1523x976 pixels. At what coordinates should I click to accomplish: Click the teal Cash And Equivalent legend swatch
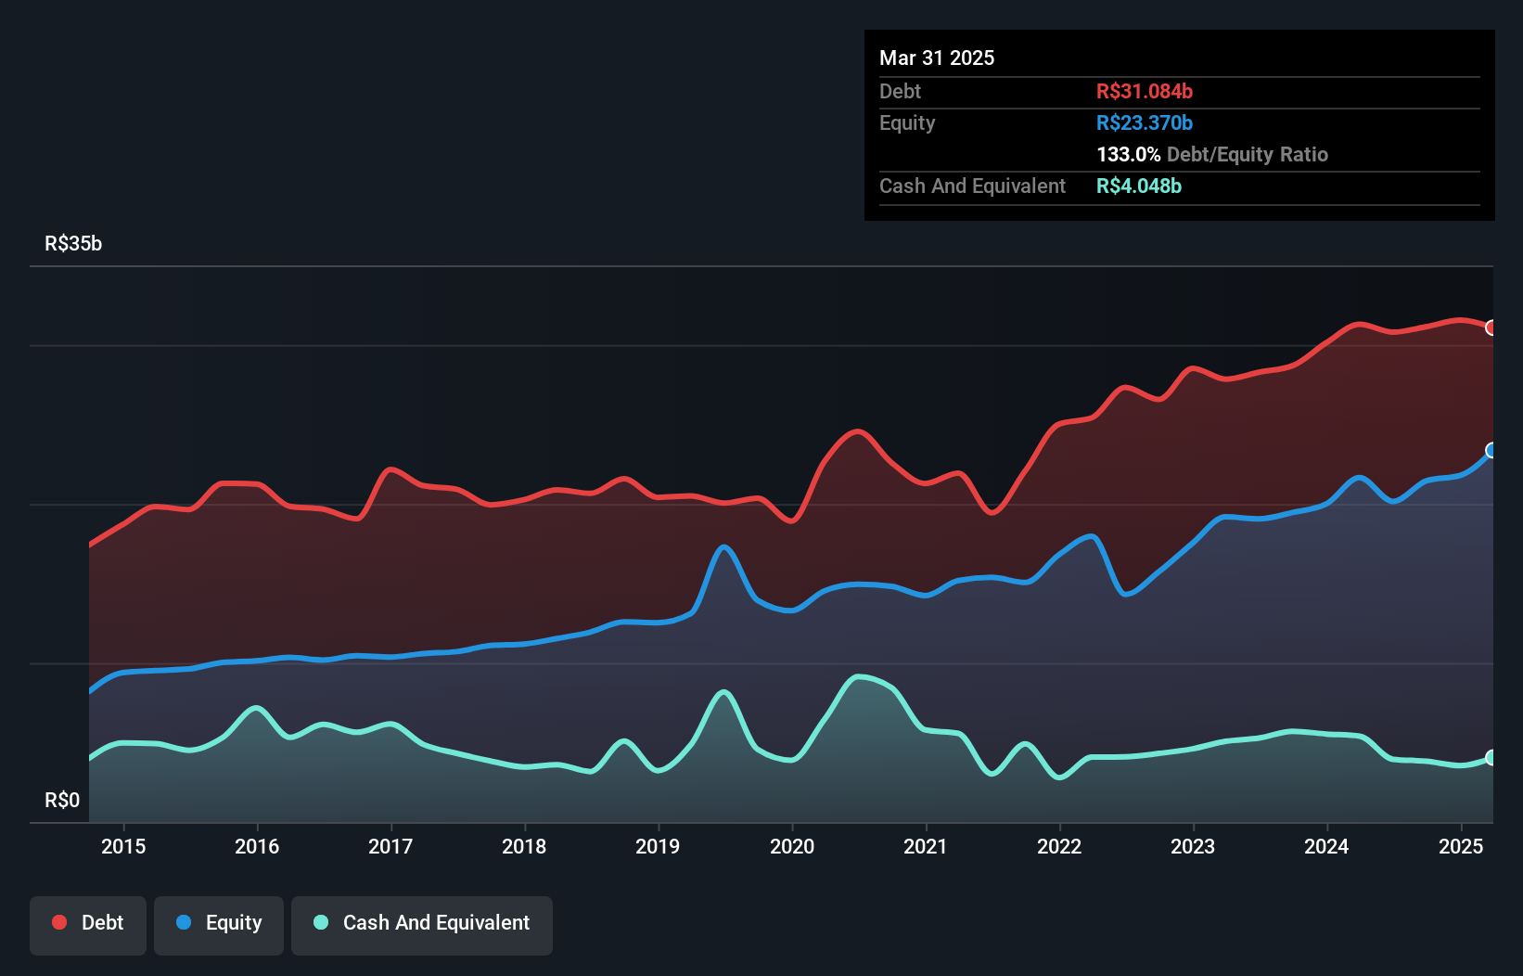[x=321, y=922]
